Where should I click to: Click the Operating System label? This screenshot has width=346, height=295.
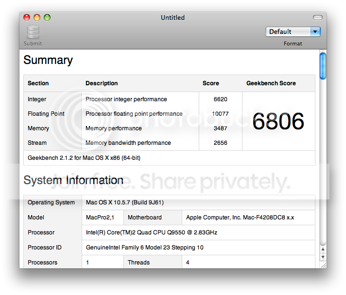51,202
